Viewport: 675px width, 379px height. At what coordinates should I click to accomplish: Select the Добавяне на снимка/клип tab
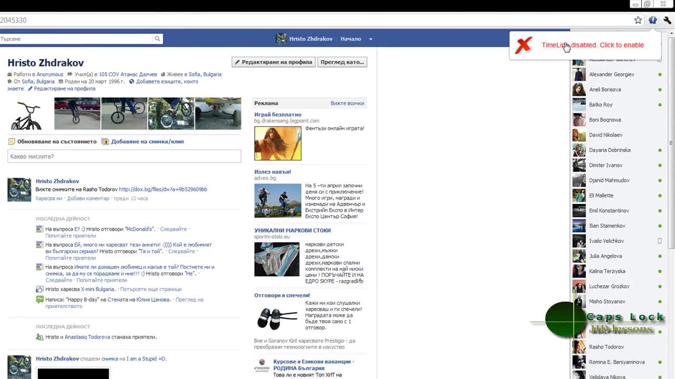click(x=147, y=142)
